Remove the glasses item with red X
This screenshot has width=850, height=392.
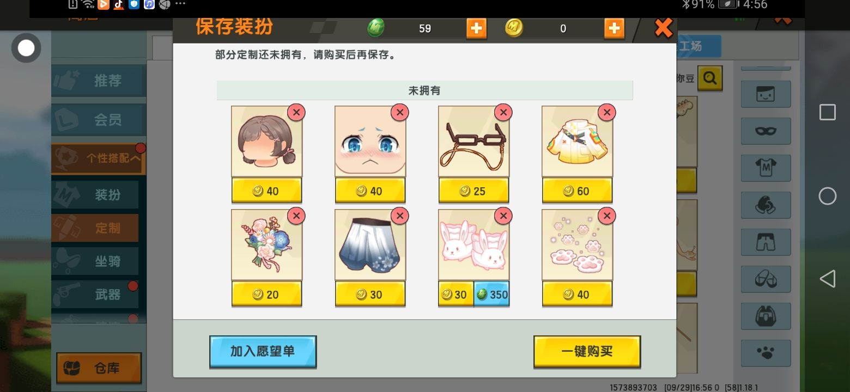[503, 113]
